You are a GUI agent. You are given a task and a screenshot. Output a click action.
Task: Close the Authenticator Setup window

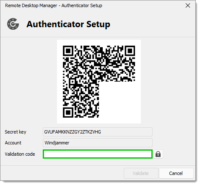(x=188, y=5)
